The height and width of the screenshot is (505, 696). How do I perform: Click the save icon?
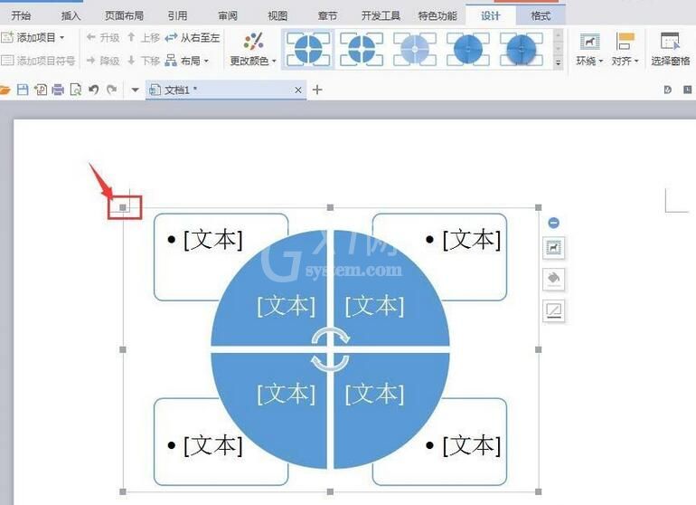point(23,91)
